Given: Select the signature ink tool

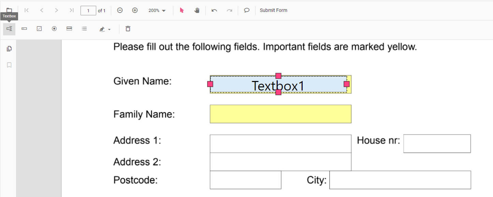Looking at the screenshot, I should coord(102,29).
